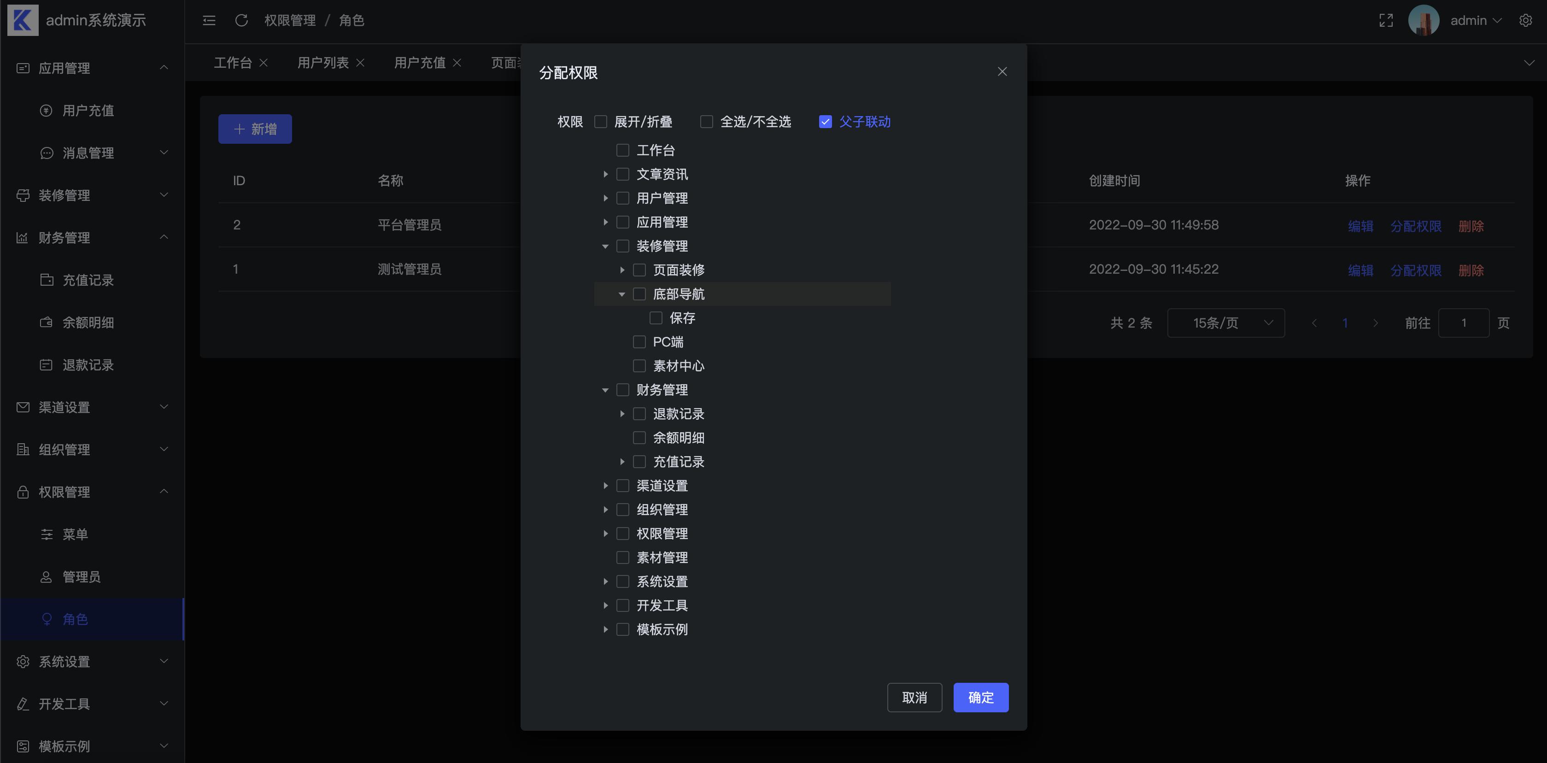Click the 权限管理 lock icon in sidebar
The height and width of the screenshot is (763, 1547).
coord(22,492)
